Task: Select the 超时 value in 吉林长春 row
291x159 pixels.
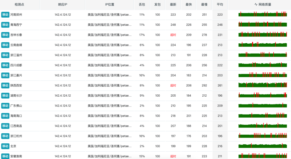Action: coord(173,35)
